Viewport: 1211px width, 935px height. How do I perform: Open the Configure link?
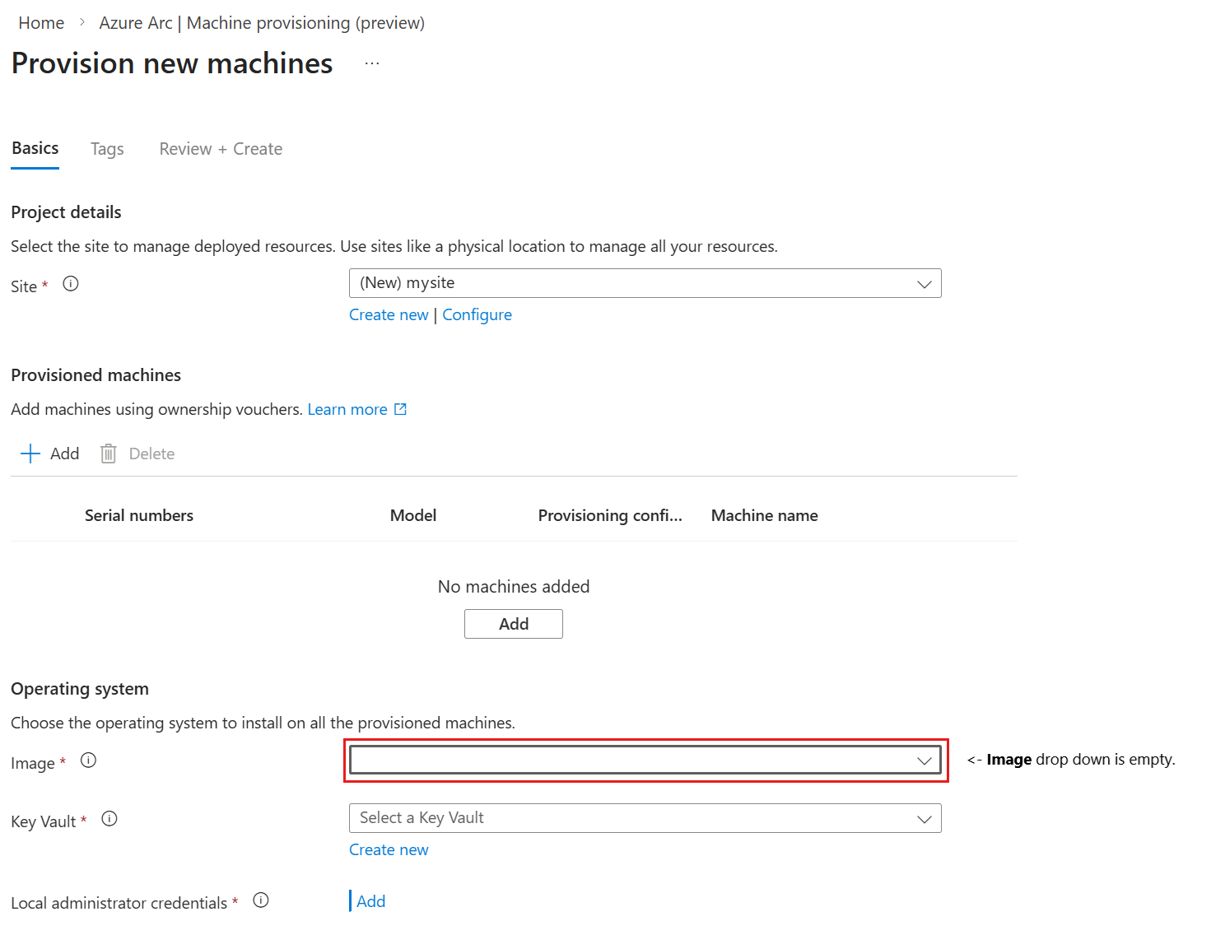[x=477, y=315]
